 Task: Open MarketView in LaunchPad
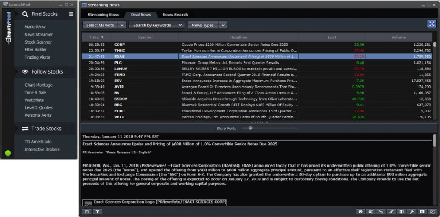35,27
